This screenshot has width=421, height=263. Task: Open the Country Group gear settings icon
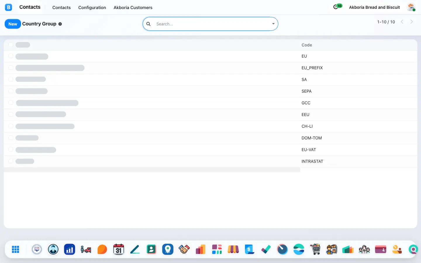[x=60, y=24]
